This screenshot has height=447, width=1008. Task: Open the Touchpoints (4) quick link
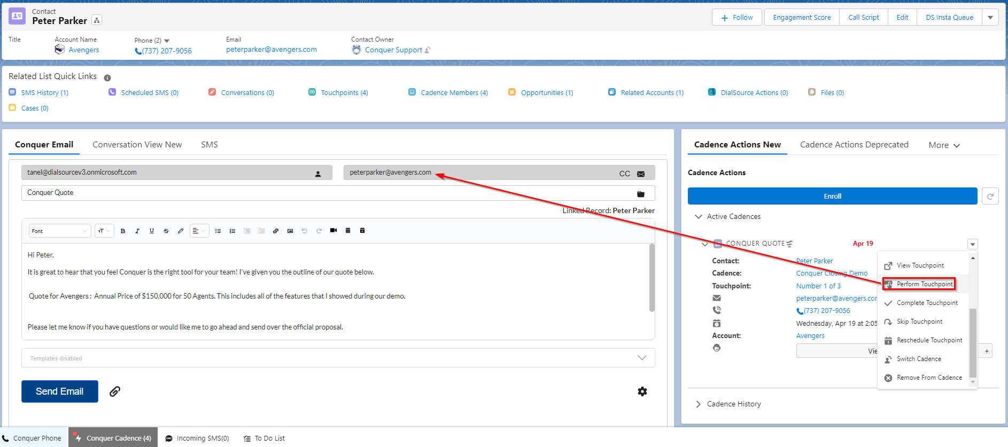pyautogui.click(x=344, y=93)
